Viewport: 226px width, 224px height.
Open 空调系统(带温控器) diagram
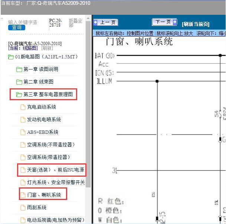coord(48,157)
